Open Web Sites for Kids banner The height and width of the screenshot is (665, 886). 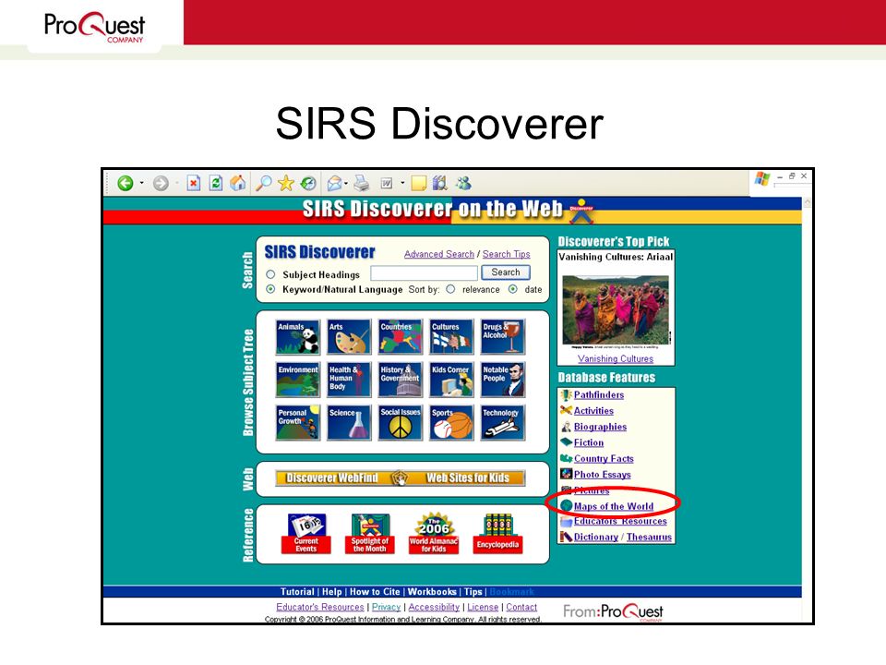[x=467, y=478]
